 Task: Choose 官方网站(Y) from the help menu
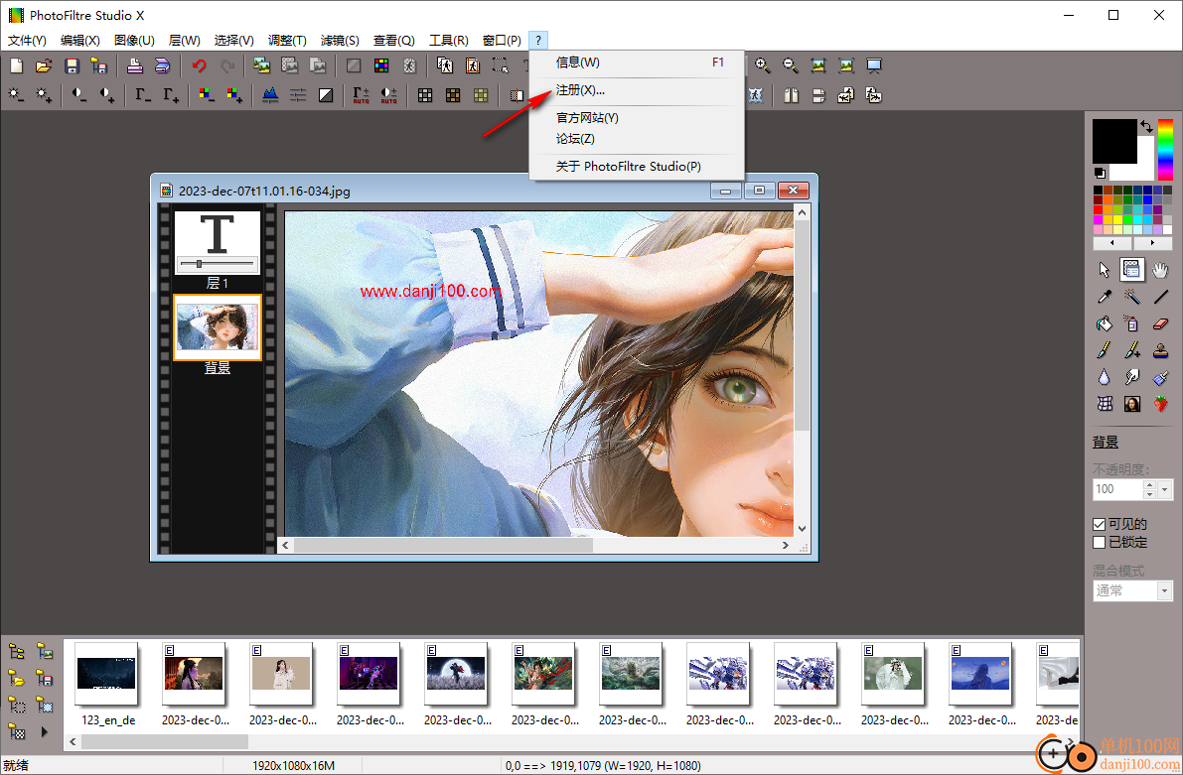click(637, 118)
